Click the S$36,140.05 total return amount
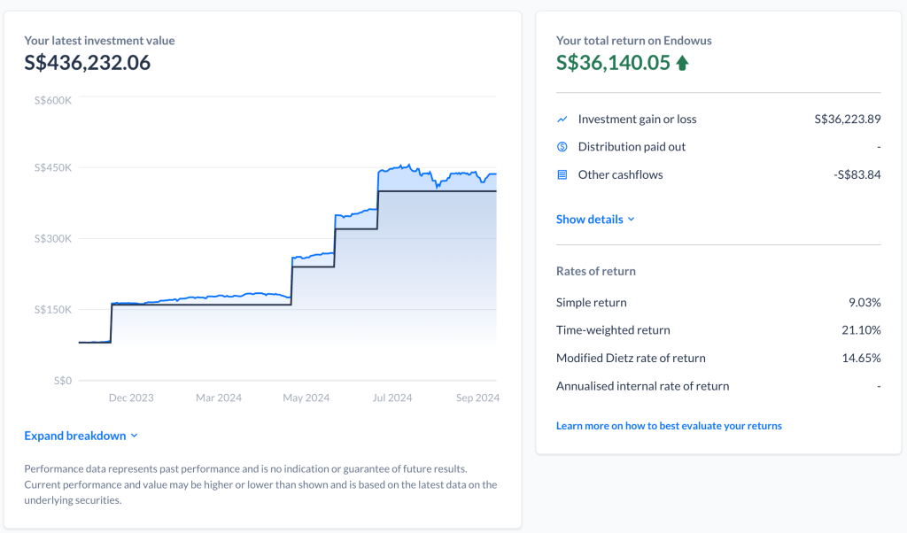 point(613,63)
